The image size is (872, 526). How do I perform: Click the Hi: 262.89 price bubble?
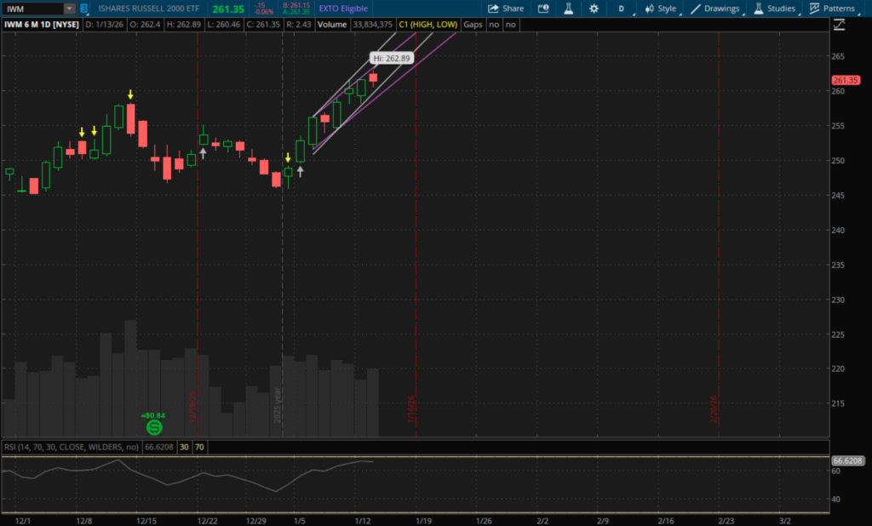click(391, 58)
